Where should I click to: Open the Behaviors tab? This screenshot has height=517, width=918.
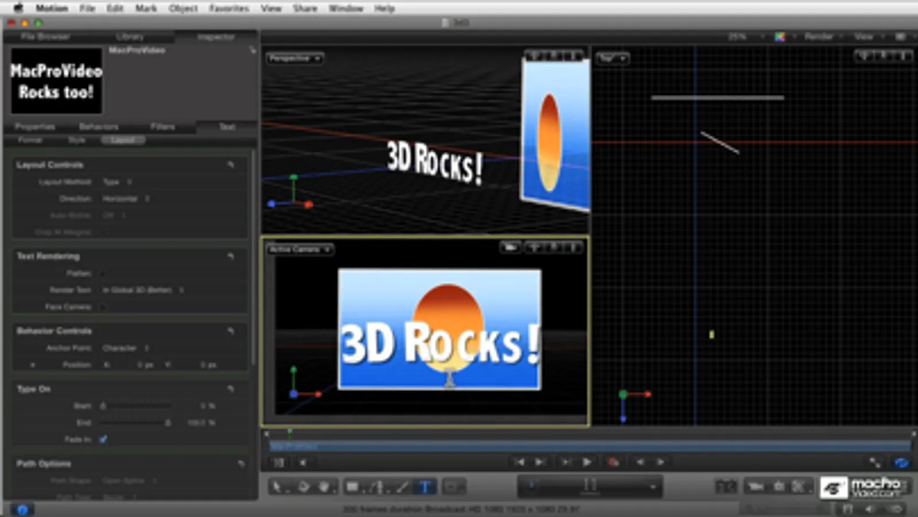(99, 126)
